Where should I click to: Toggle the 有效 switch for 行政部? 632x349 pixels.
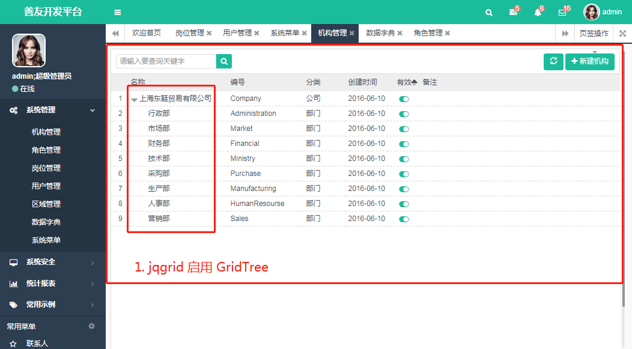point(404,114)
